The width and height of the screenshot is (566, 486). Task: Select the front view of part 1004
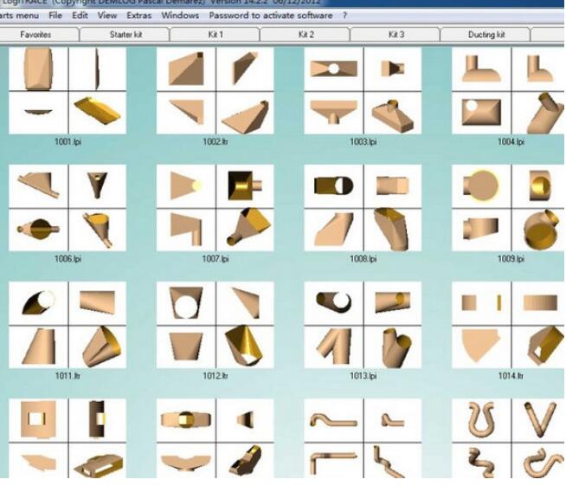[481, 68]
